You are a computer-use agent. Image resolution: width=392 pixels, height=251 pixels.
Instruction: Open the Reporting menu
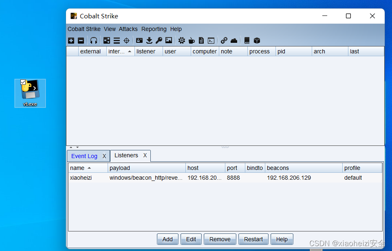[154, 29]
